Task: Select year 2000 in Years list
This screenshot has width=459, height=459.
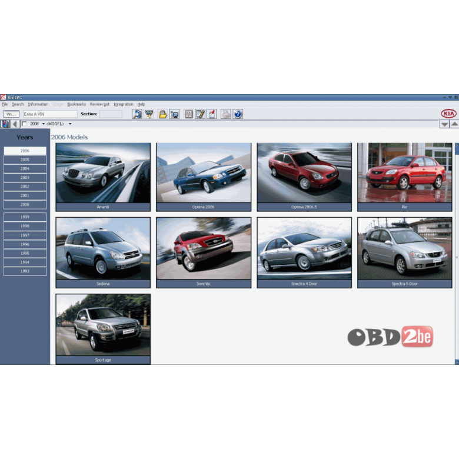Action: click(25, 205)
